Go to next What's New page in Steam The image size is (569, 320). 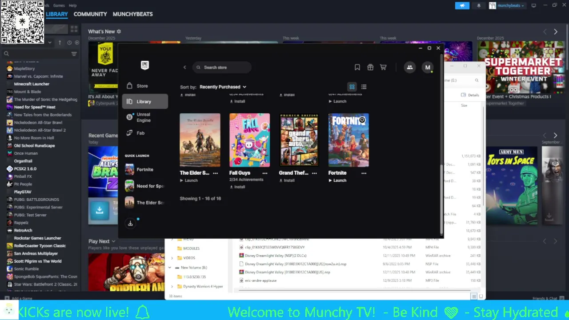pyautogui.click(x=555, y=32)
